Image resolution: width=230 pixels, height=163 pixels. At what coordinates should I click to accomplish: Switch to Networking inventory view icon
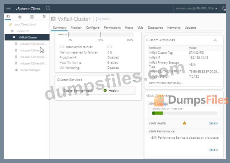click(44, 17)
